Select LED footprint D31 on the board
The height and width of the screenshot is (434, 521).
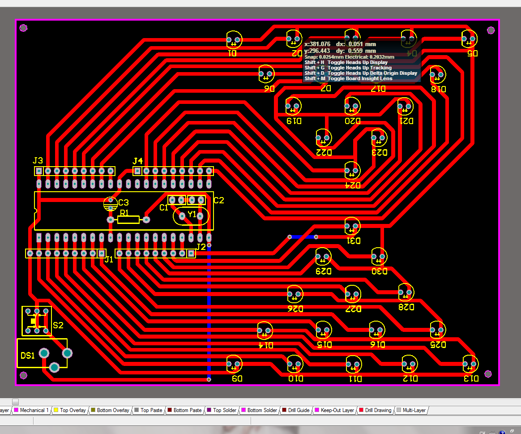coord(352,227)
